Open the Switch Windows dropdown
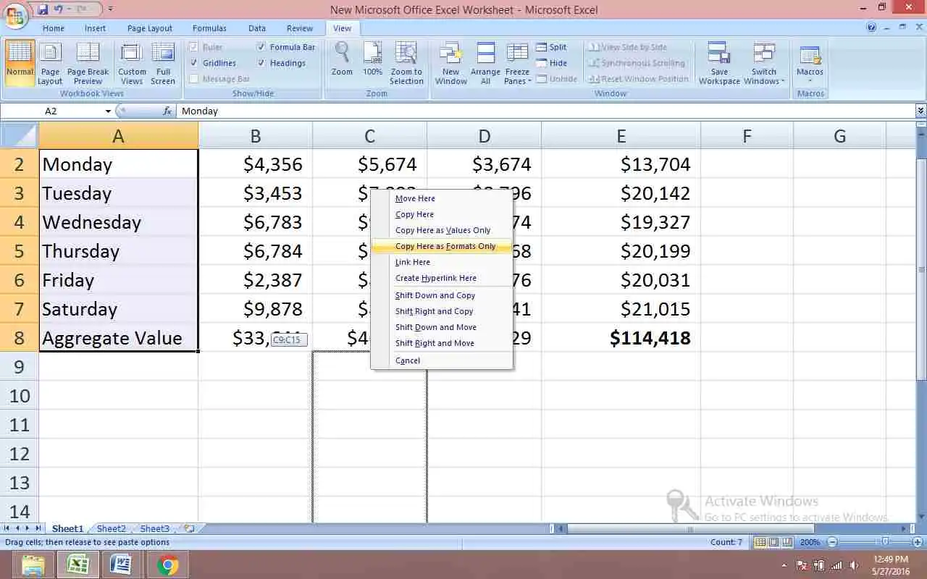The height and width of the screenshot is (579, 927). pos(764,63)
